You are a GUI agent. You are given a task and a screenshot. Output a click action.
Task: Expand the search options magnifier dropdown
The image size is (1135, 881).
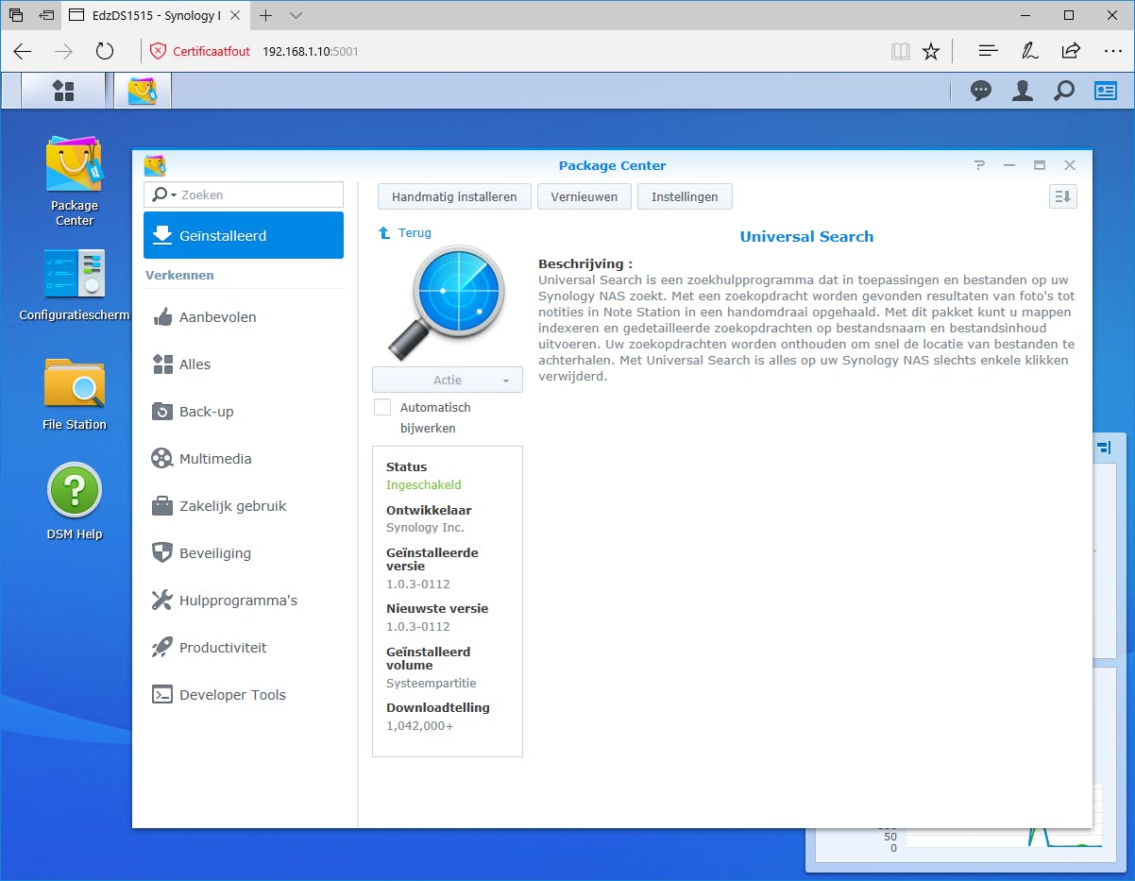[x=164, y=195]
